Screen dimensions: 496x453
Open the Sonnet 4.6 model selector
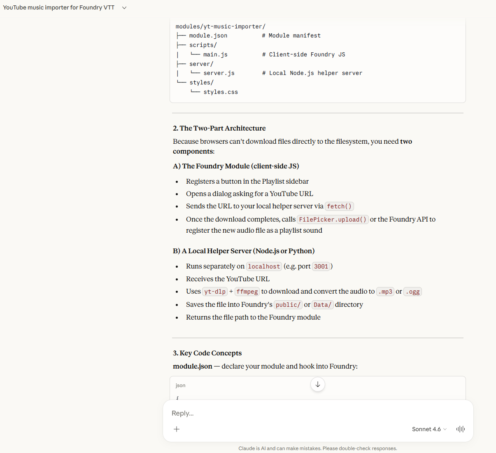(429, 429)
